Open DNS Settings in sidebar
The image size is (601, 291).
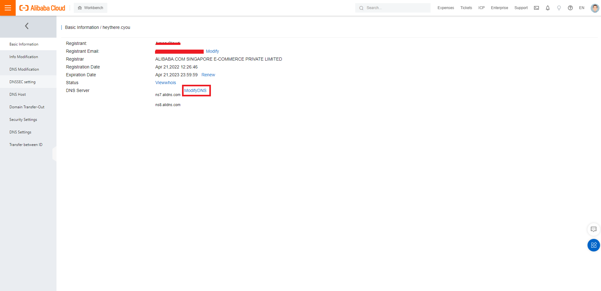point(28,132)
